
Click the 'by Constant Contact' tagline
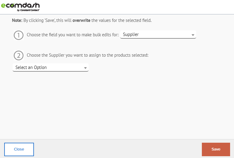28,10
